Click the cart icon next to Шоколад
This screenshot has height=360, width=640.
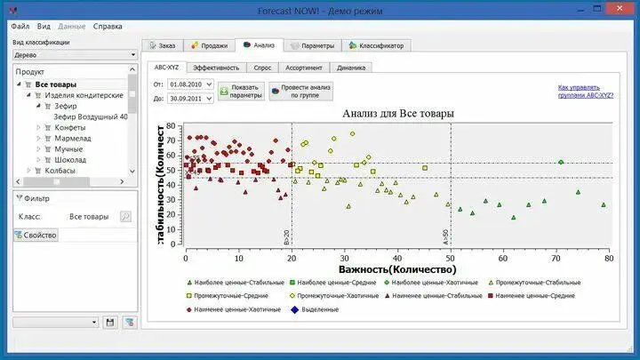point(48,160)
